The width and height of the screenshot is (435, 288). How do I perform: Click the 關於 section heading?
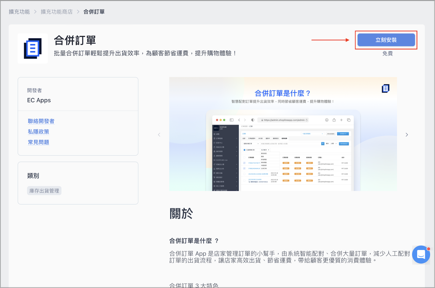click(181, 213)
